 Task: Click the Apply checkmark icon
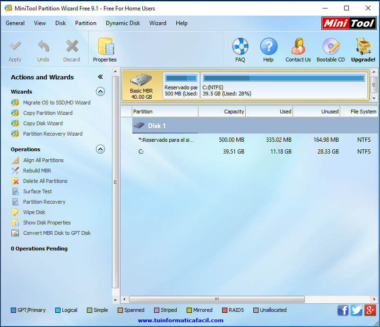[15, 45]
